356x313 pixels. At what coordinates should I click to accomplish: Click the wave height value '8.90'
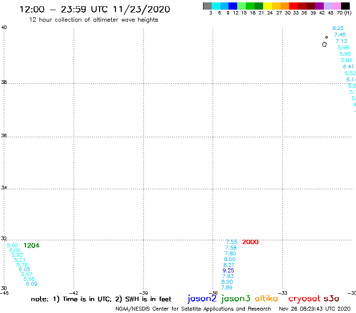click(227, 282)
